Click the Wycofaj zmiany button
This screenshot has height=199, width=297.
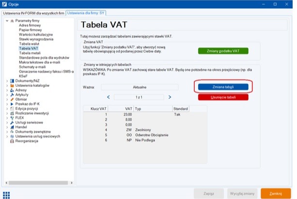click(242, 194)
